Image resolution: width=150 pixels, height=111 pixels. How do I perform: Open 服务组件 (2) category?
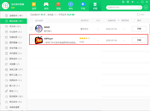pos(13,59)
